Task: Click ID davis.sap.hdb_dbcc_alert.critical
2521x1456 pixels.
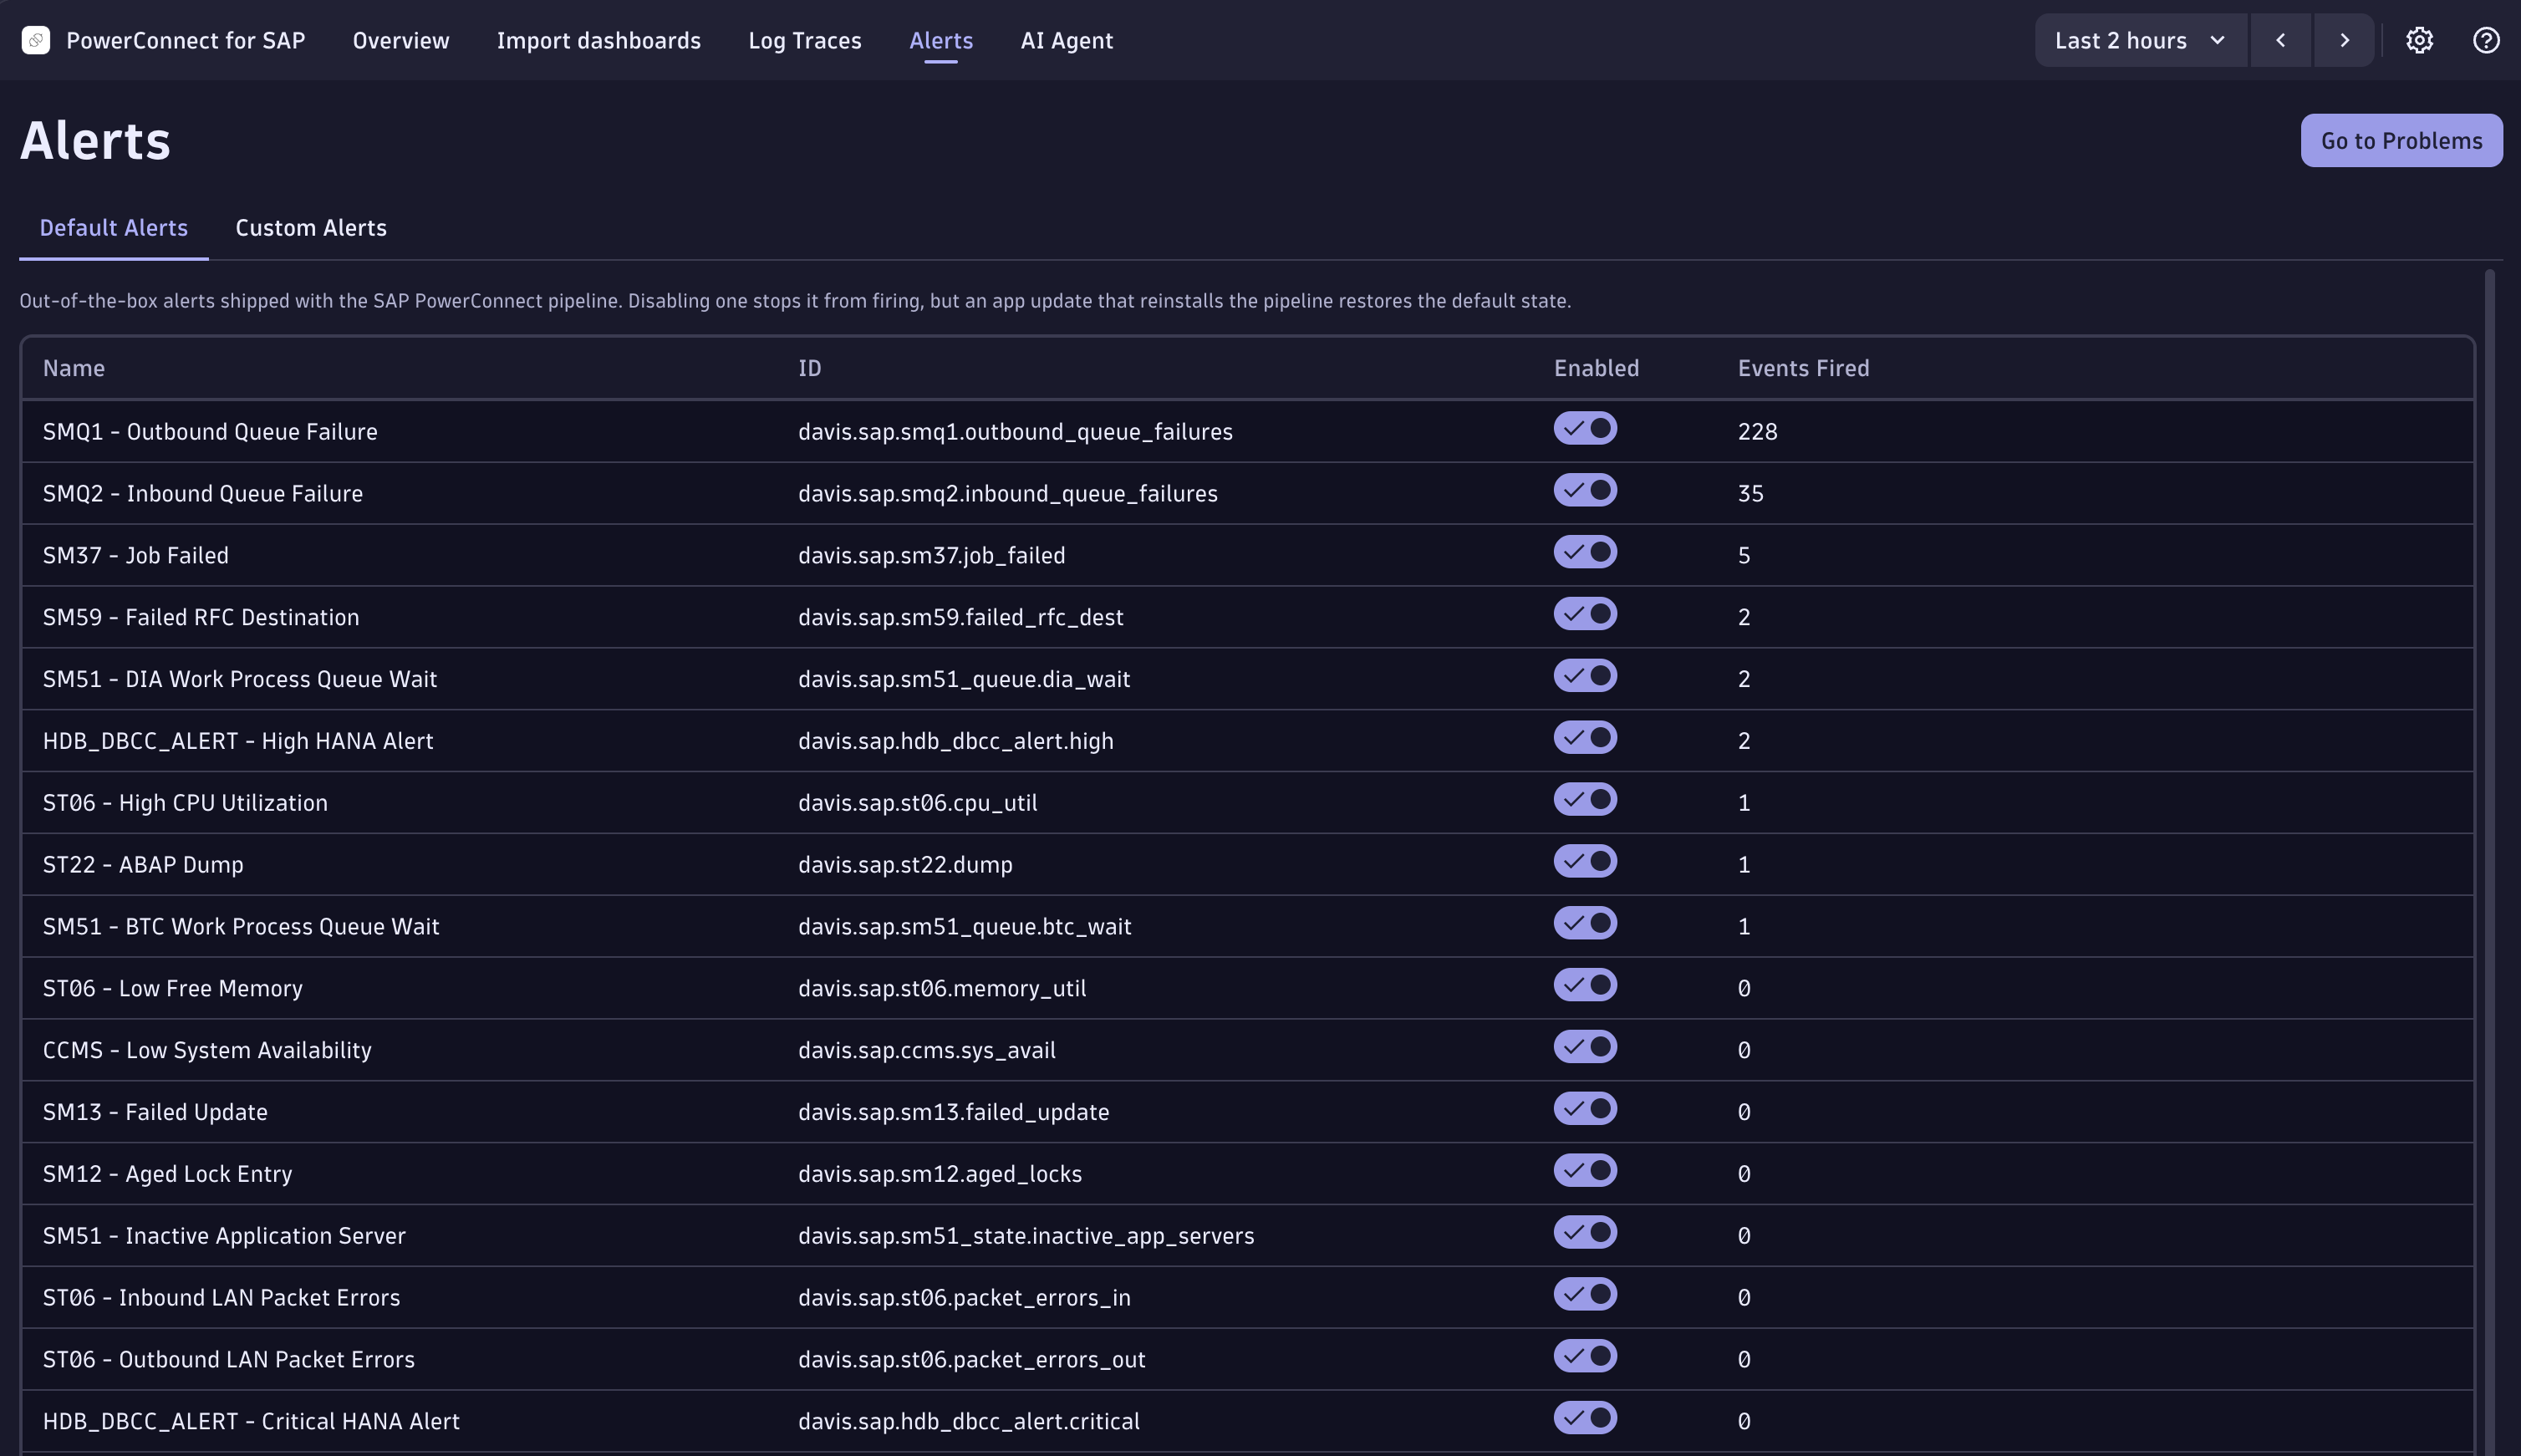Action: [969, 1422]
